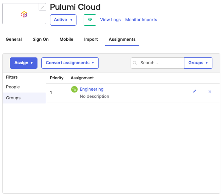Switch to the Sign On tab
The width and height of the screenshot is (223, 196).
41,39
